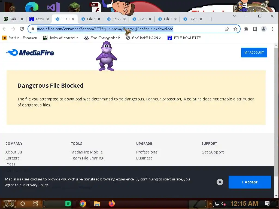The image size is (279, 209).
Task: Open the Careers link
Action: (13, 158)
